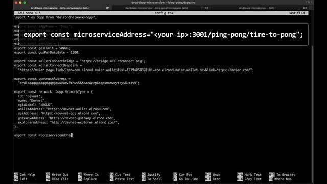Screen dimensions: 327x184
Task: Click the egldLabel: "xEGLD" line
Action: pyautogui.click(x=36, y=105)
